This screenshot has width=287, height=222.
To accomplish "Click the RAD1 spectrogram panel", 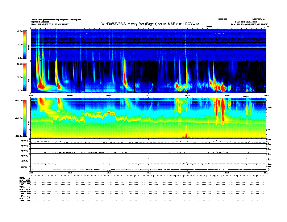I will pyautogui.click(x=149, y=77).
